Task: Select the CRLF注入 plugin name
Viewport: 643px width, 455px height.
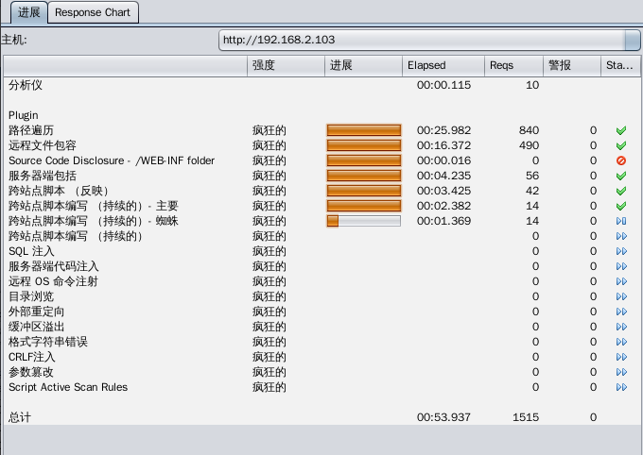Action: [x=32, y=357]
